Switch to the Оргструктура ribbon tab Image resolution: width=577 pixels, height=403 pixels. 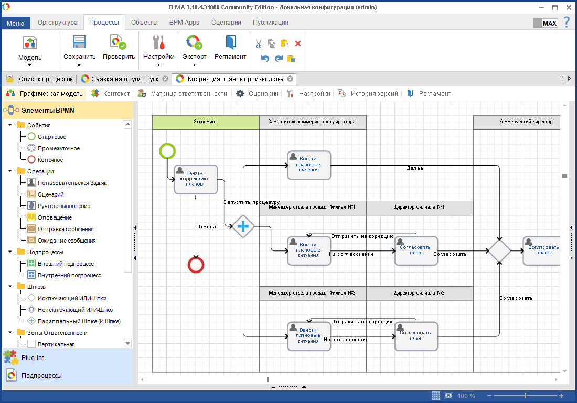click(57, 23)
